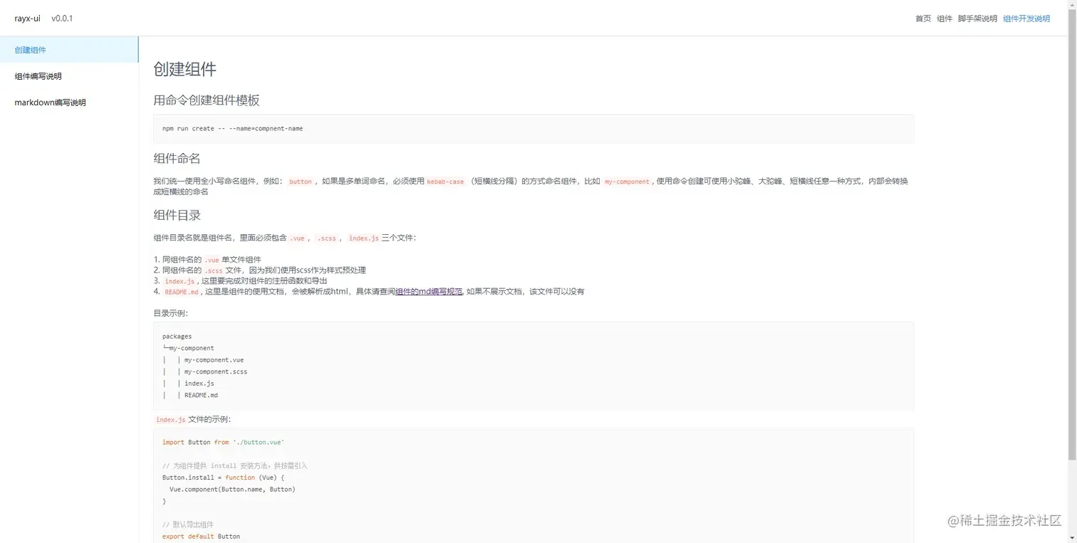
Task: Click the packages line in directory example
Action: (177, 337)
